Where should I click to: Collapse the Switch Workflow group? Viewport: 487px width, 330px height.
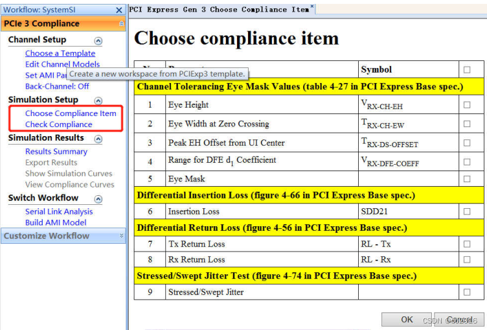click(x=98, y=199)
